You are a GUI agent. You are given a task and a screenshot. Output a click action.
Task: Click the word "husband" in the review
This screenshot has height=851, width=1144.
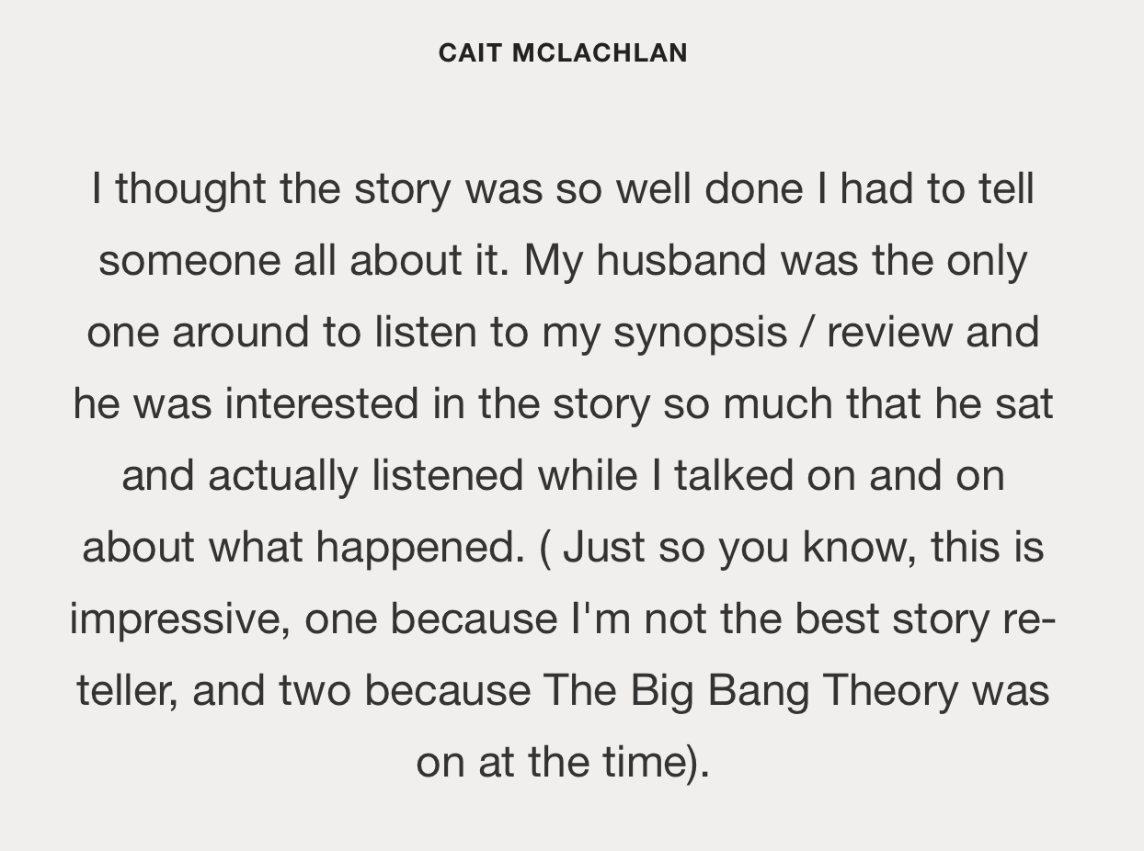(681, 261)
